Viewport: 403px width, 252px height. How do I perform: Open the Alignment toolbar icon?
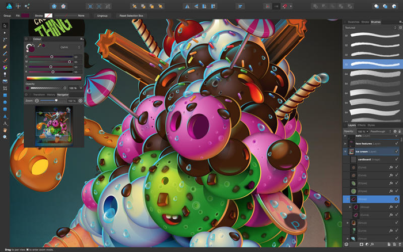point(240,6)
